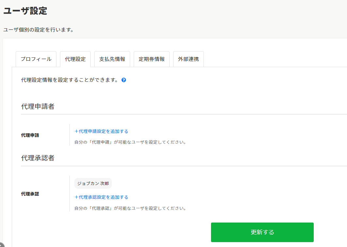The image size is (347, 247).
Task: Click +代理承認設定を追加する link
Action: (101, 197)
